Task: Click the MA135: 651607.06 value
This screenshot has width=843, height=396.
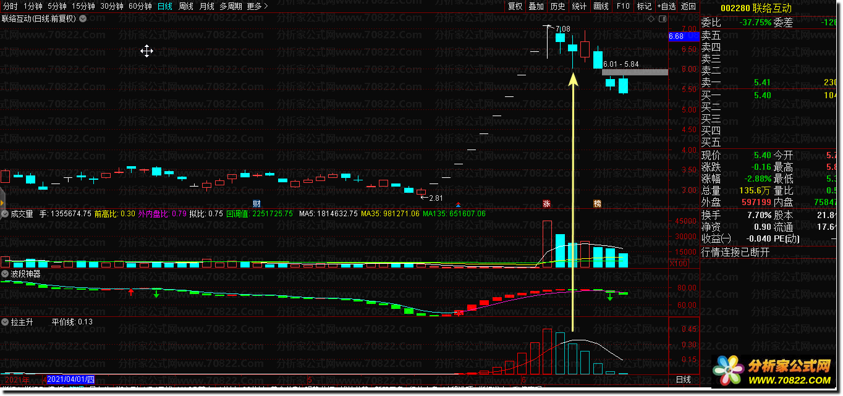Action: click(x=454, y=214)
